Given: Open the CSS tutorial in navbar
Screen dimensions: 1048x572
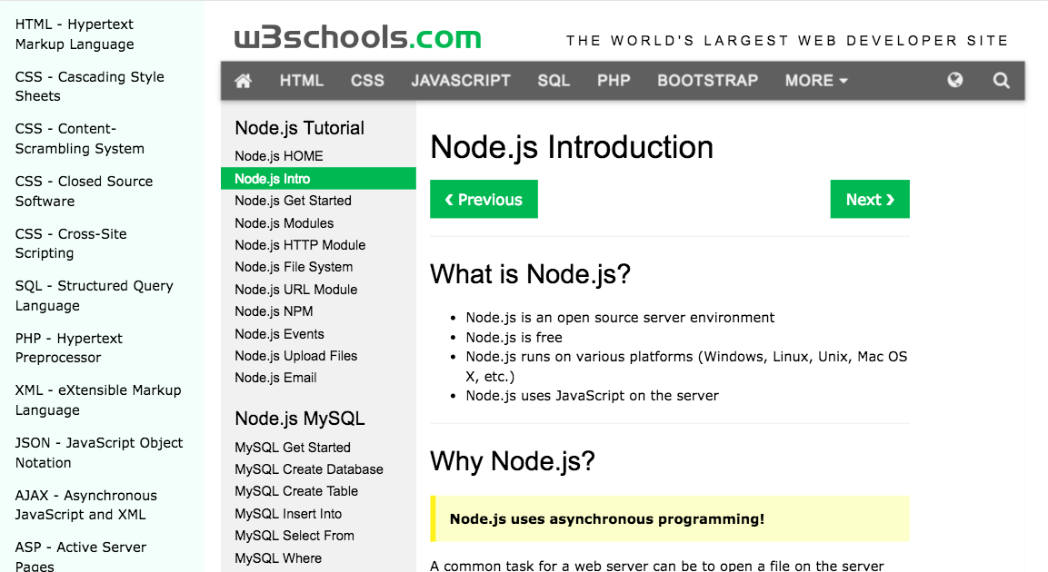Looking at the screenshot, I should coord(367,81).
